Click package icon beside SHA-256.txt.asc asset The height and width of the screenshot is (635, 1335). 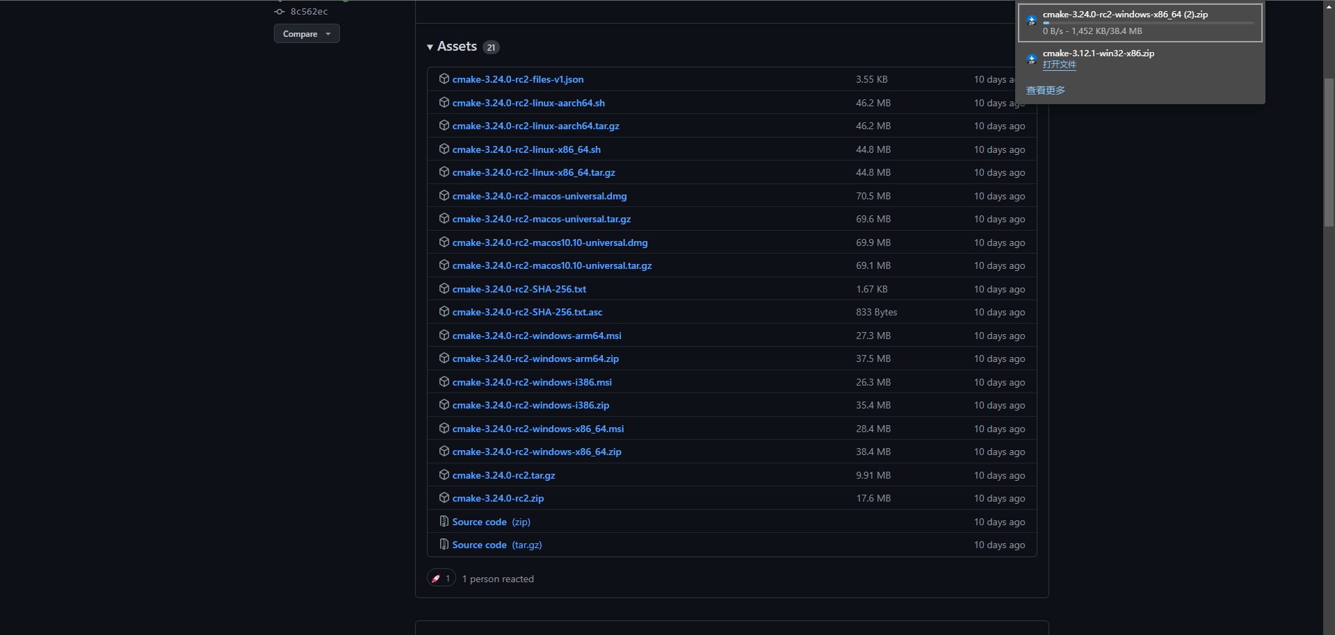click(x=444, y=312)
